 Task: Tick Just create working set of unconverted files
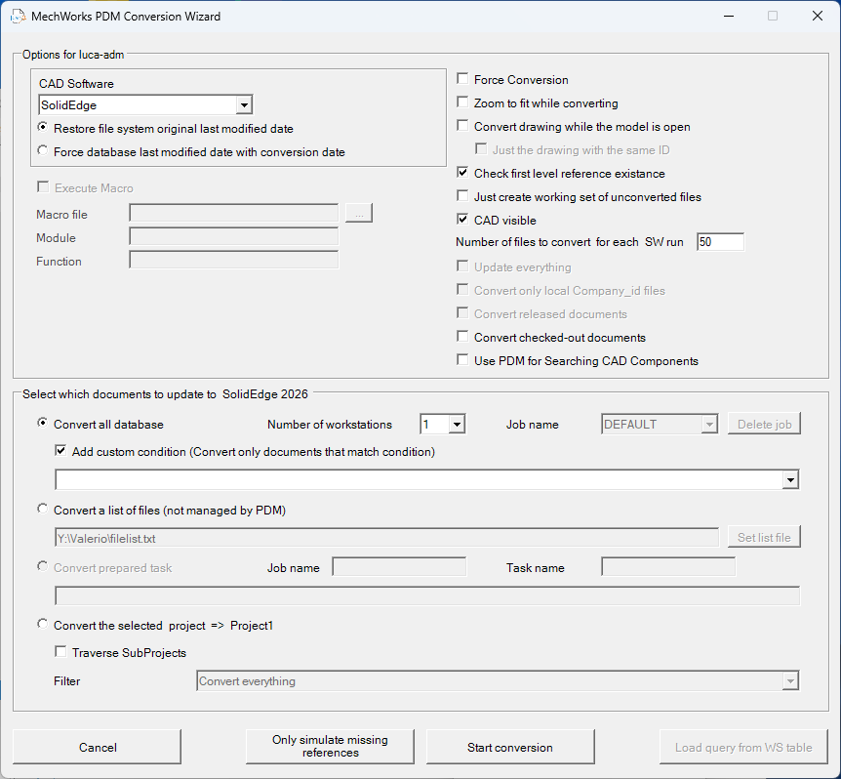pos(462,196)
